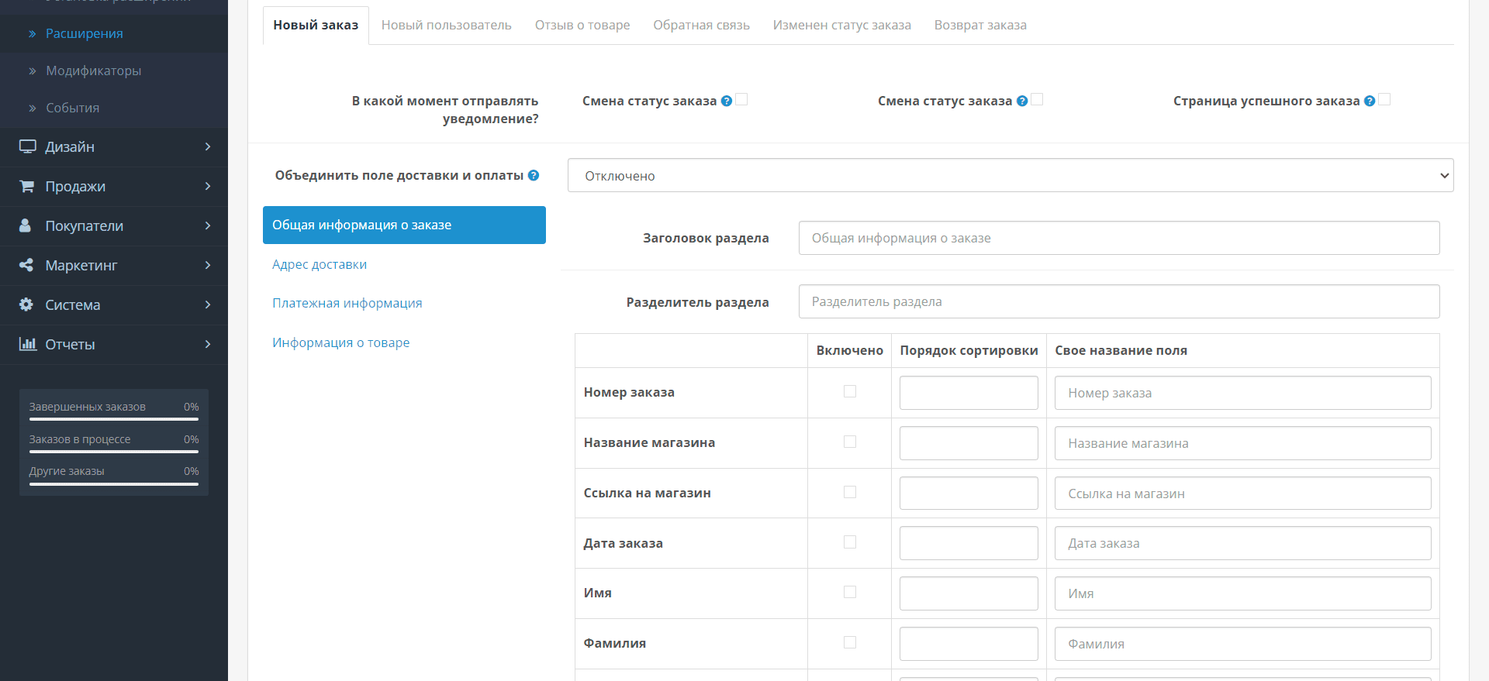Open Обратная связь tab

pos(701,25)
